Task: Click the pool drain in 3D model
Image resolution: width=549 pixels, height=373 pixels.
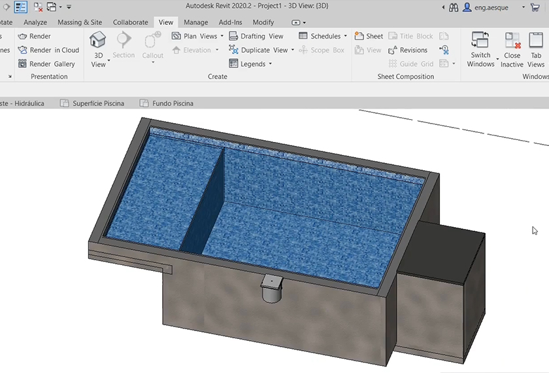Action: [271, 287]
